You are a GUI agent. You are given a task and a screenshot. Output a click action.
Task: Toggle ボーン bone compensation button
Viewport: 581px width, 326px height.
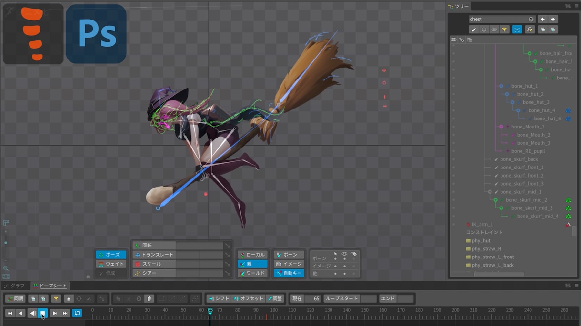tap(289, 255)
